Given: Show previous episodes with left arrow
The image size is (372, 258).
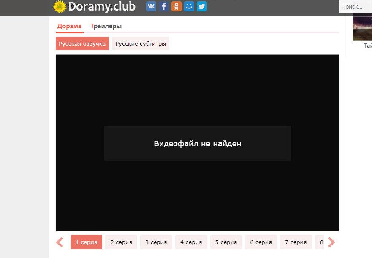Looking at the screenshot, I should point(60,242).
